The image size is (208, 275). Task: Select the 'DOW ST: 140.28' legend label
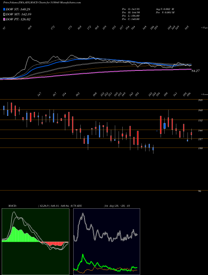(18, 9)
